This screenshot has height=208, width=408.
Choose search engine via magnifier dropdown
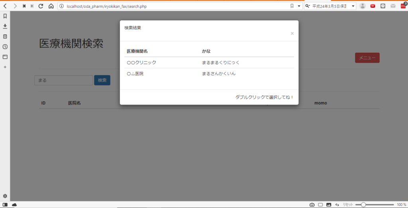[308, 6]
